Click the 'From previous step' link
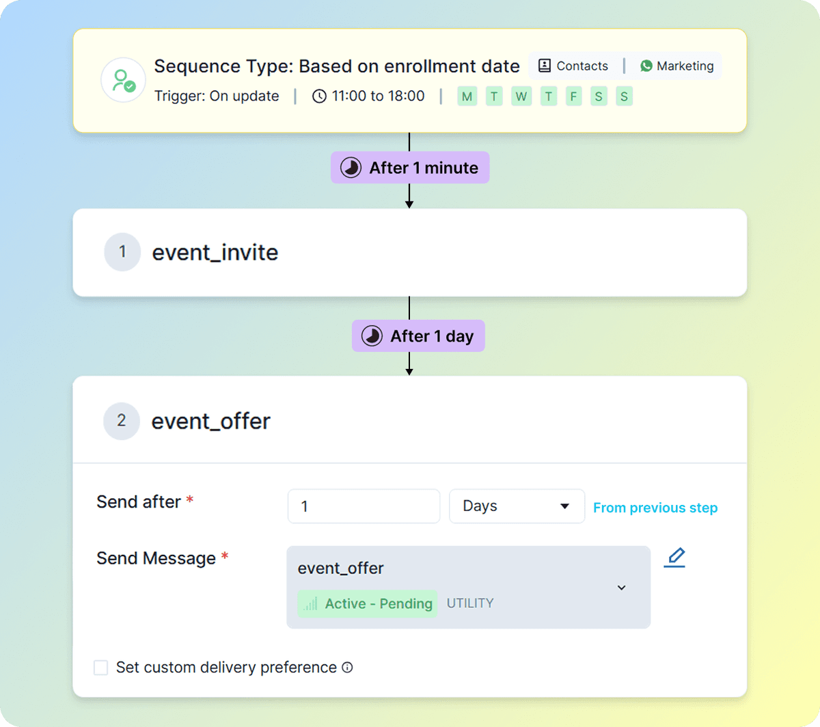 click(655, 507)
